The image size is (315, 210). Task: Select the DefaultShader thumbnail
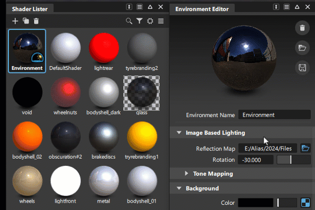(66, 48)
